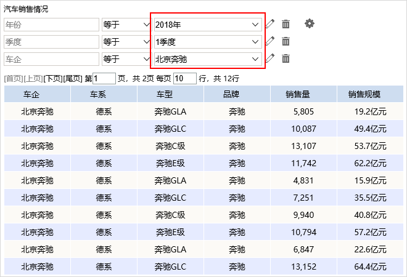The width and height of the screenshot is (407, 277).
Task: Click the 35.5亿元 sales scale cell
Action: 370,198
